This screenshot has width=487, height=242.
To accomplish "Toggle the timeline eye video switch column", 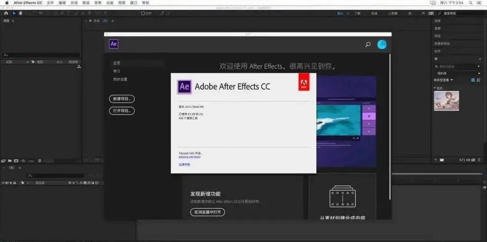I will [x=3, y=182].
